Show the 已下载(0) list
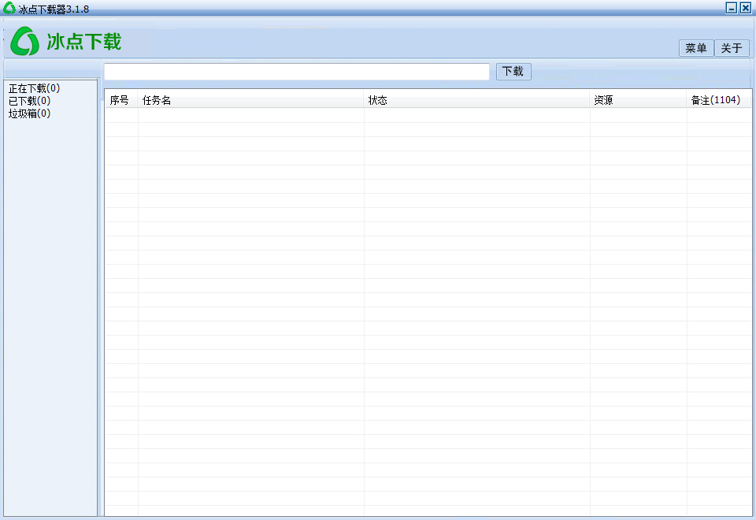This screenshot has width=756, height=520. click(29, 101)
